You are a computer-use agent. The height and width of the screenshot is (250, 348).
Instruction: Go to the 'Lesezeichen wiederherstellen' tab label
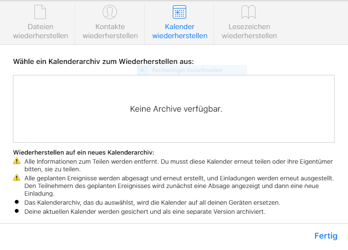tap(249, 31)
